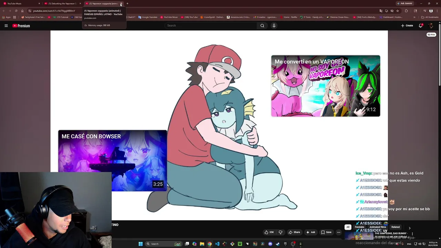Viewport: 441px width, 248px height.
Task: Open the Apps bookmarks shortcut
Action: 6,17
